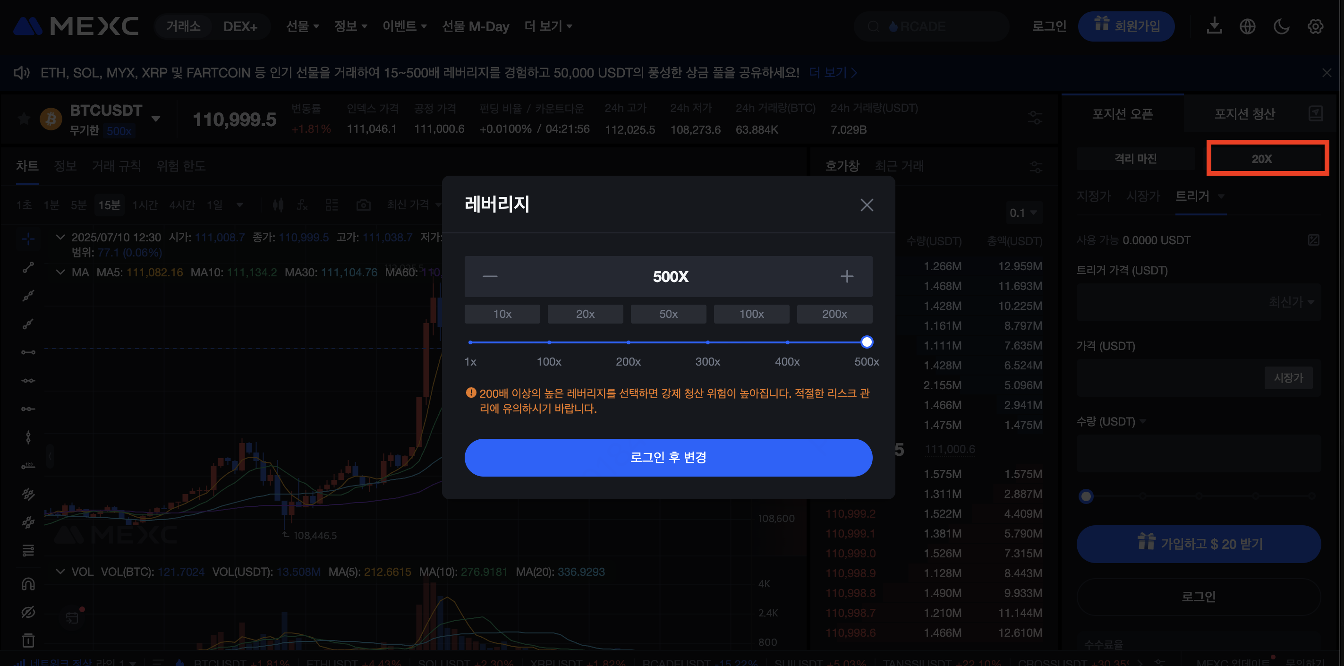Set leverage slider to the 300x mark
Viewport: 1344px width, 666px height.
(707, 342)
